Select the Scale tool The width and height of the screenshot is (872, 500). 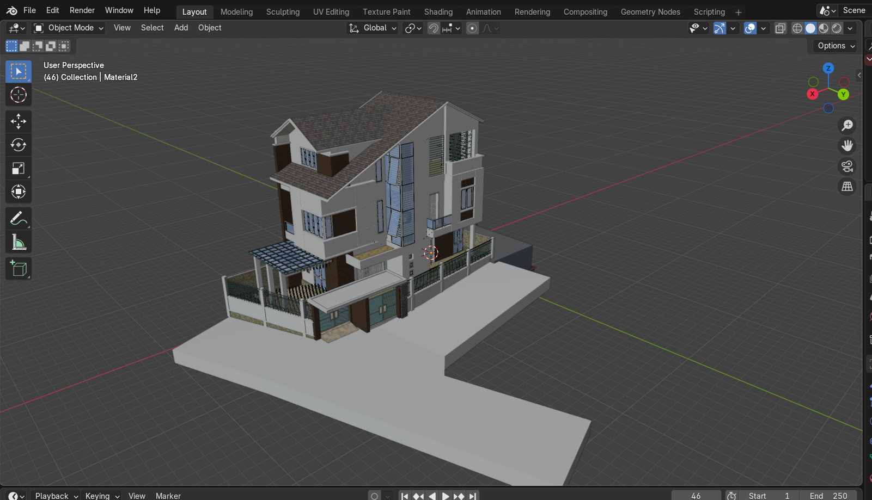tap(19, 168)
